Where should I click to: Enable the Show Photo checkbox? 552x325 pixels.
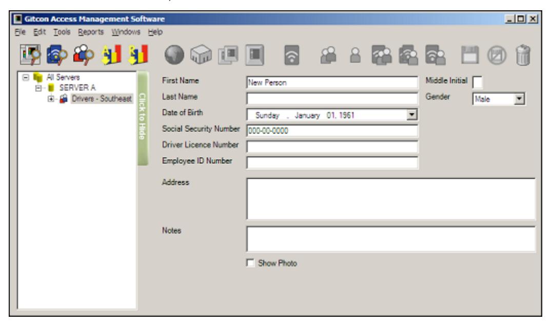250,263
